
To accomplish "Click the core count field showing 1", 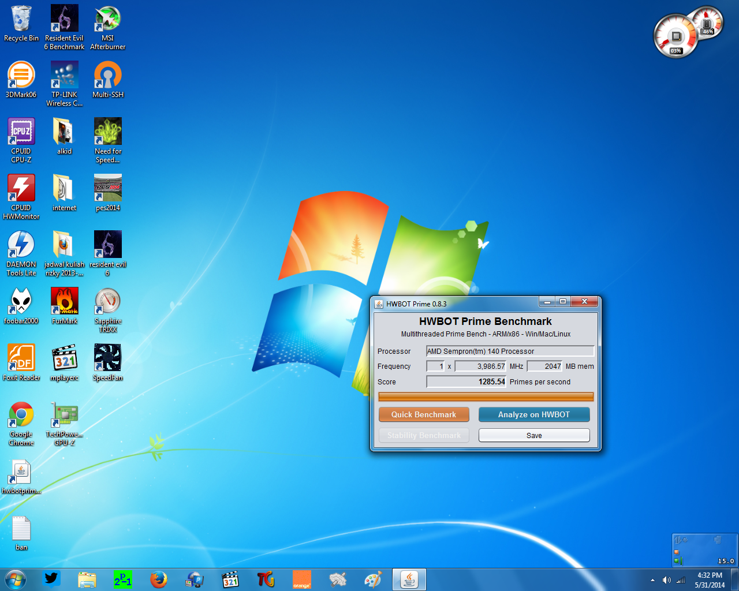I will click(435, 366).
